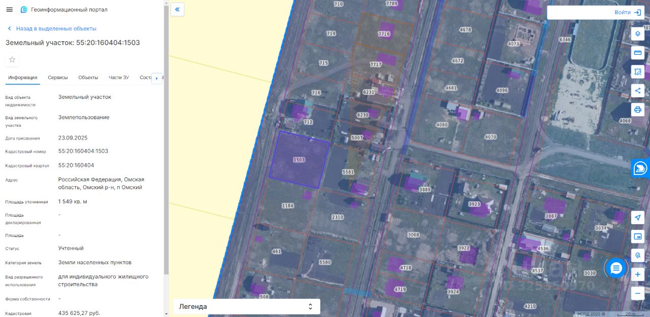Activate the area selection search tool
The height and width of the screenshot is (317, 650).
pyautogui.click(x=638, y=72)
